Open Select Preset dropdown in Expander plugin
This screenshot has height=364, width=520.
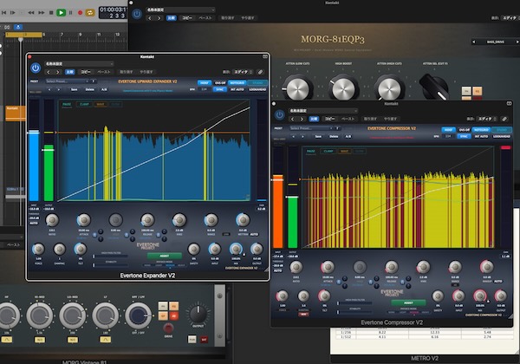point(68,81)
